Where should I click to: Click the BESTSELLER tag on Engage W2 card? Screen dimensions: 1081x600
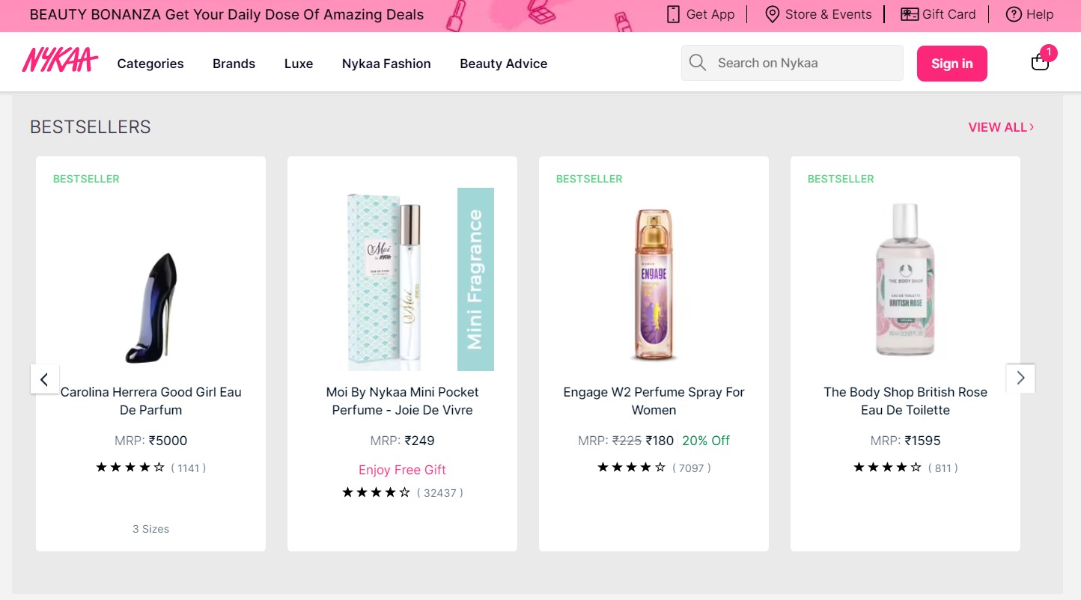pos(589,179)
